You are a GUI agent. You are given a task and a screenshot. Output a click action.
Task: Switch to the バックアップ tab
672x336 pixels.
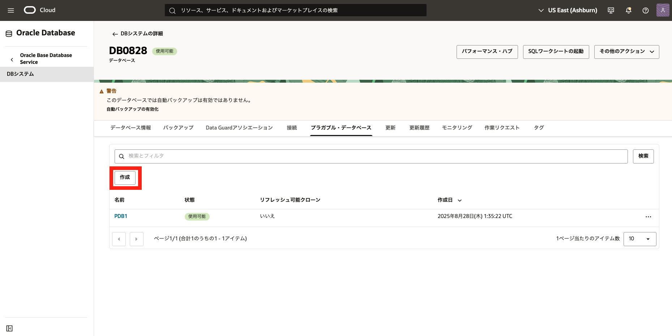pyautogui.click(x=178, y=128)
